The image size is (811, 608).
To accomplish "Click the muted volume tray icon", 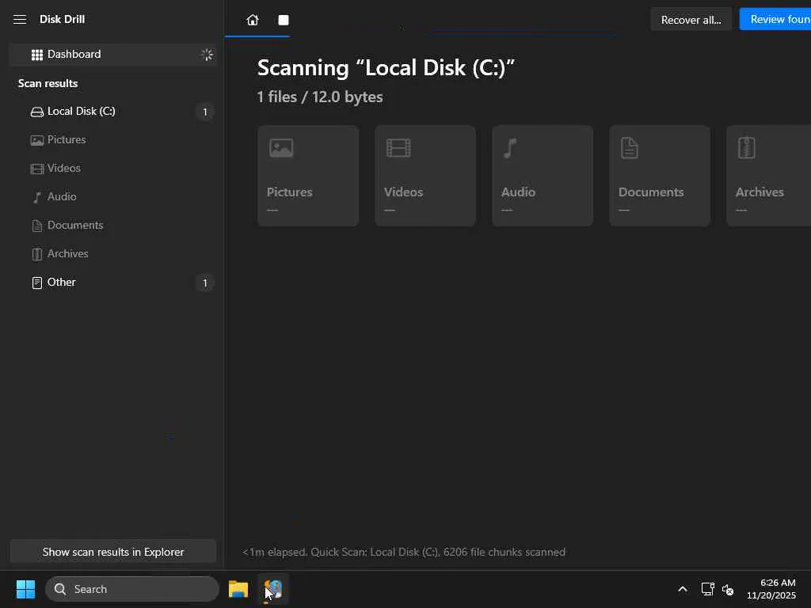I will tap(728, 589).
